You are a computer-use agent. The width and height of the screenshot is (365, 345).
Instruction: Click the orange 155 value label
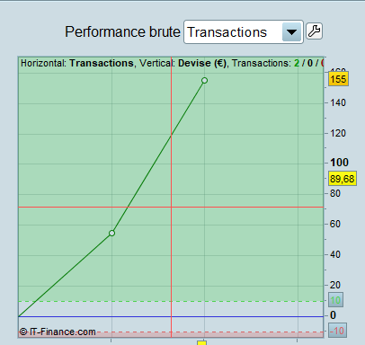[338, 79]
